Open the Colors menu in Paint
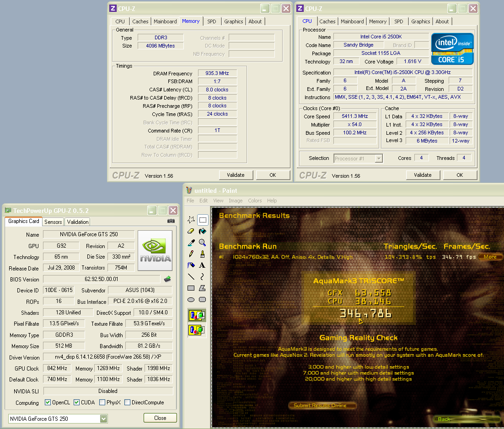504x429 pixels. (x=255, y=201)
